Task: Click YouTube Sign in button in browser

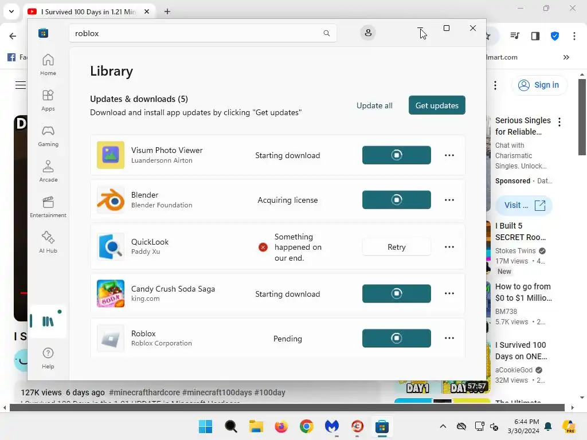Action: click(x=539, y=85)
